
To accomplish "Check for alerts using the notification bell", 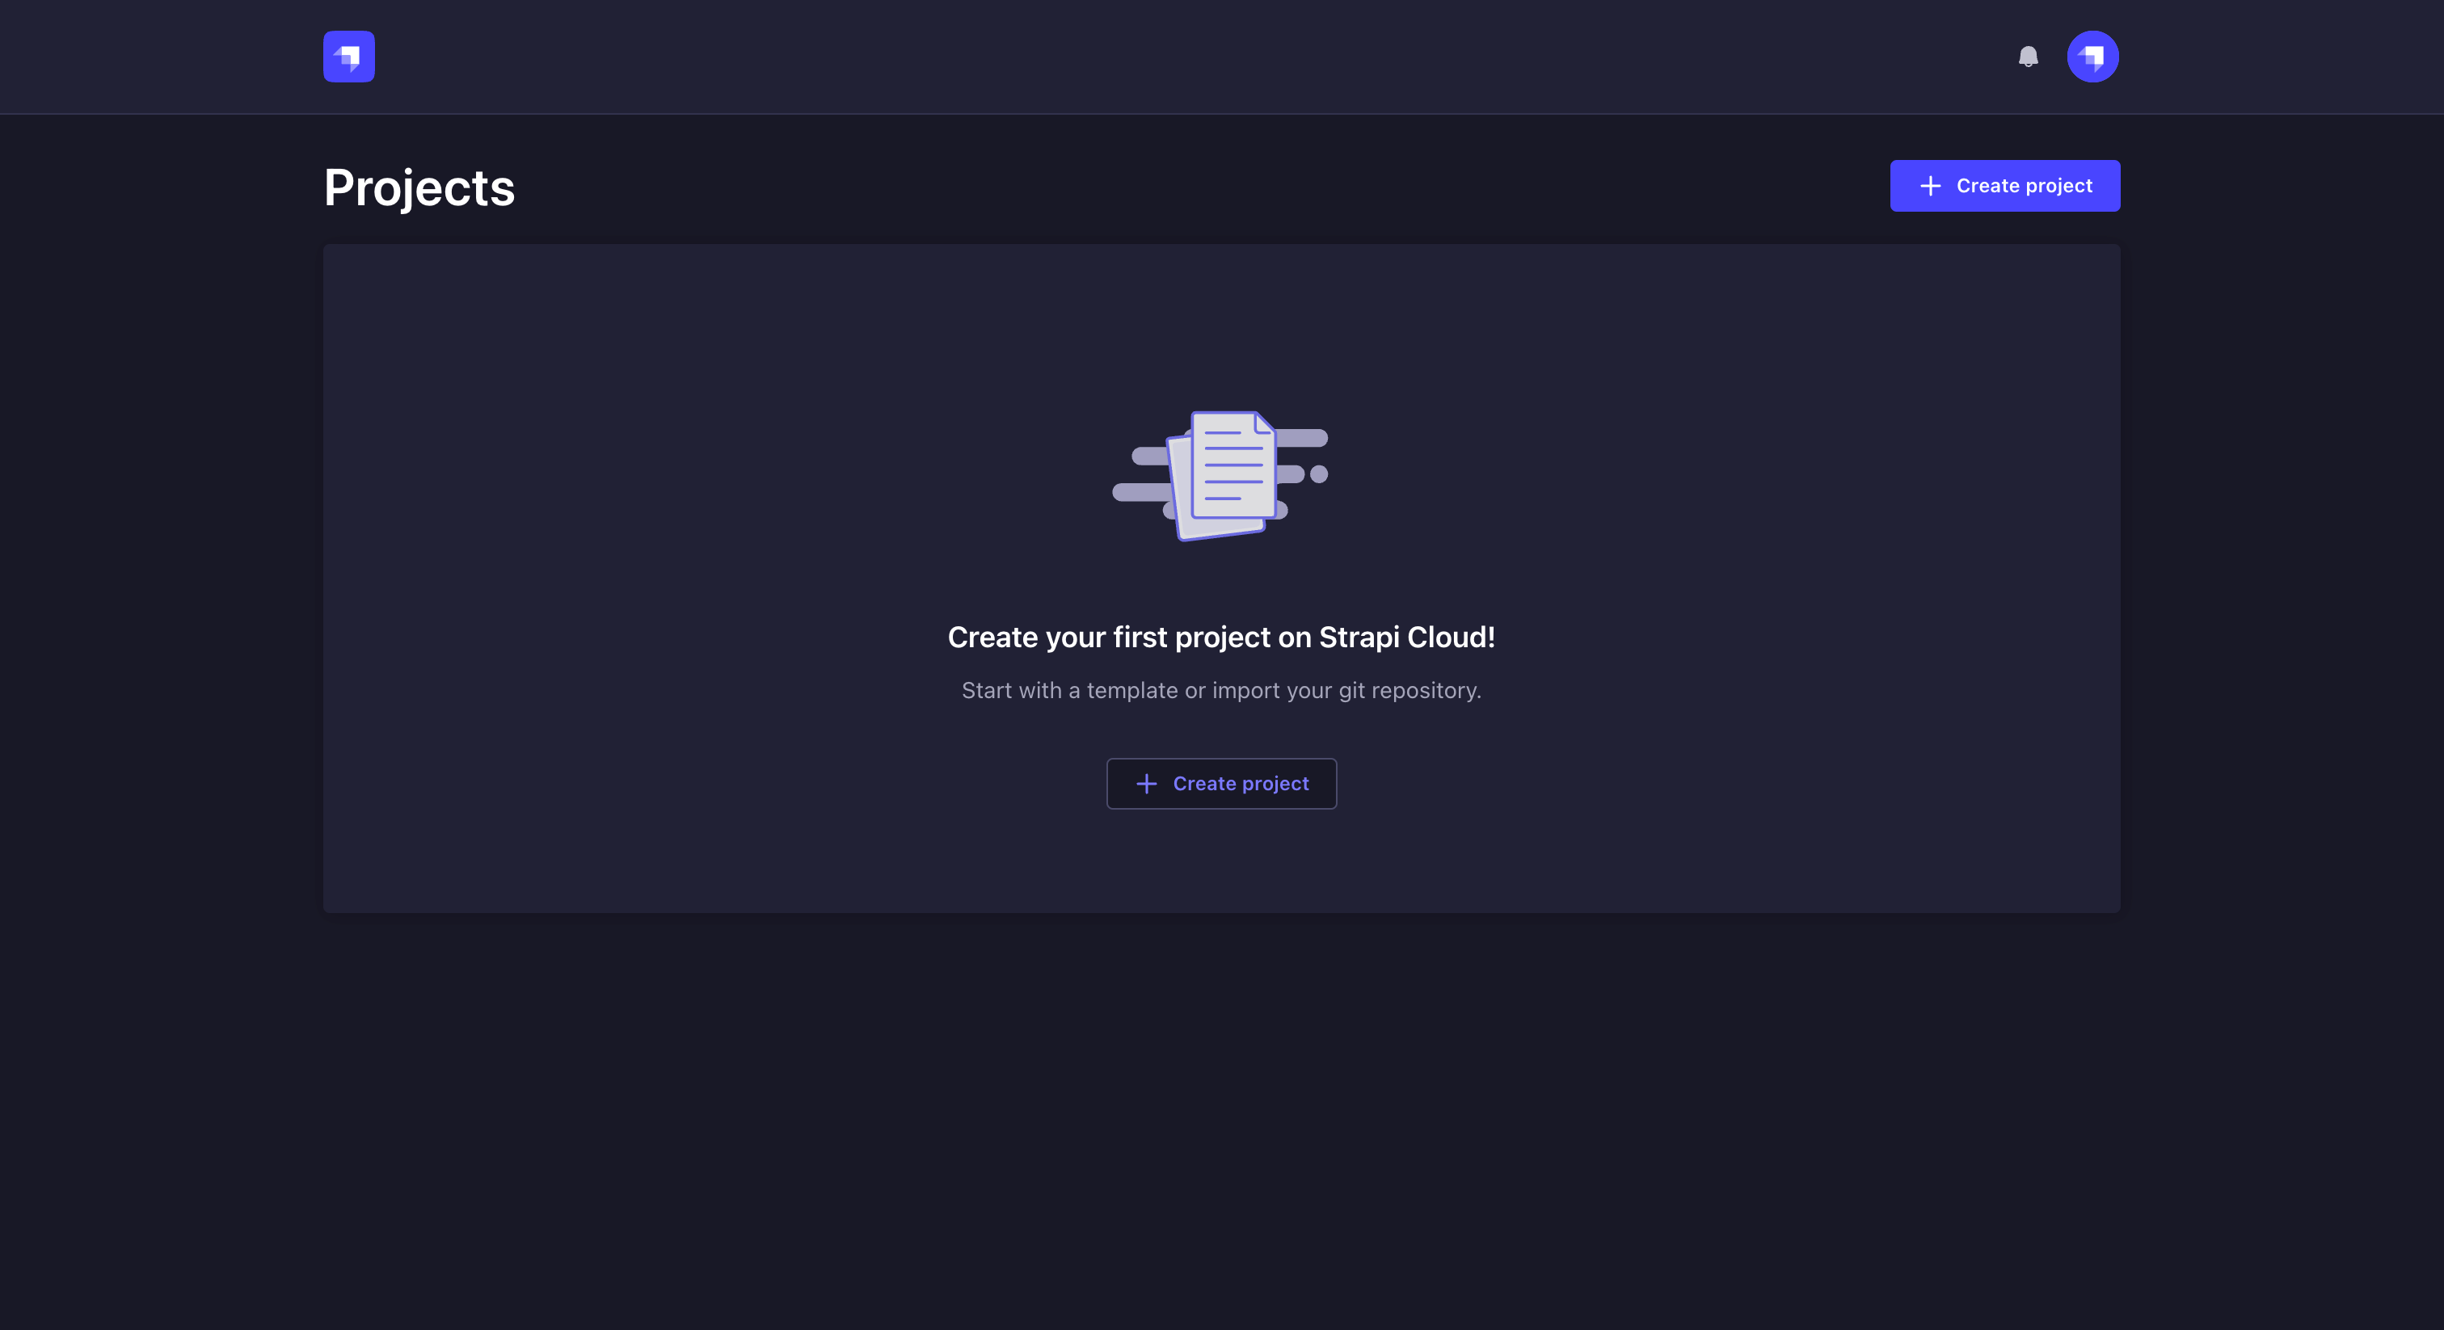I will pos(2029,57).
